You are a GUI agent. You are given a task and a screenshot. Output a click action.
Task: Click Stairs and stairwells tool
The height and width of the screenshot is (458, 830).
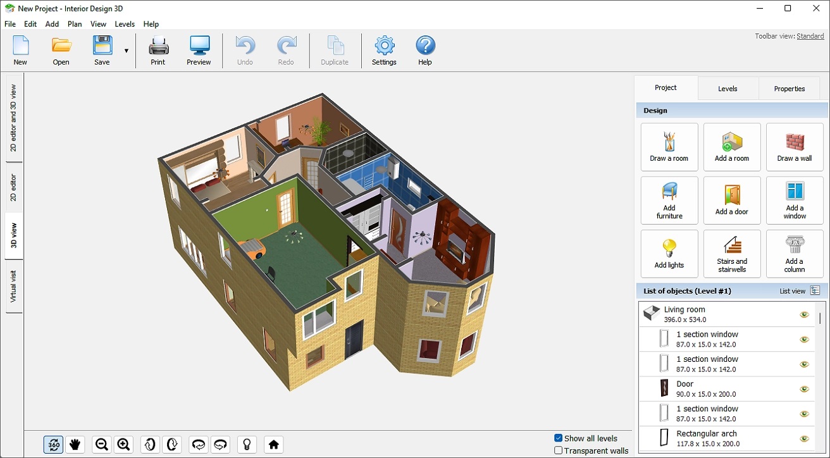[x=732, y=254]
